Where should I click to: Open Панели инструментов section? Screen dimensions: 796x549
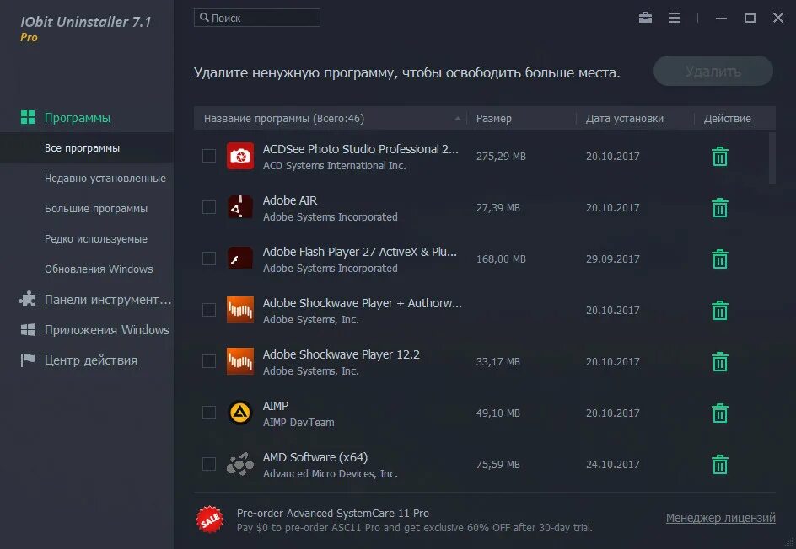pos(108,300)
